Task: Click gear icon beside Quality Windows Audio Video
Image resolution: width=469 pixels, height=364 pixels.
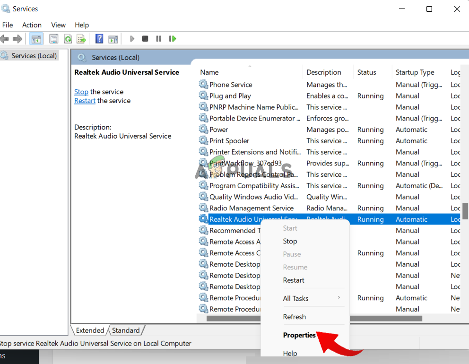Action: (x=204, y=197)
